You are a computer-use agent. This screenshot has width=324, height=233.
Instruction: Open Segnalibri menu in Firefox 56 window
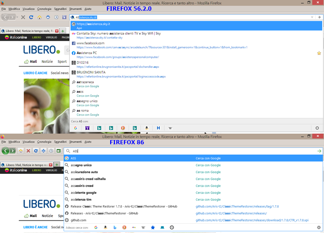pos(60,9)
